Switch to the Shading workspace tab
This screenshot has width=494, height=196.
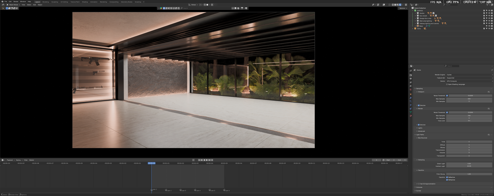[x=85, y=2]
